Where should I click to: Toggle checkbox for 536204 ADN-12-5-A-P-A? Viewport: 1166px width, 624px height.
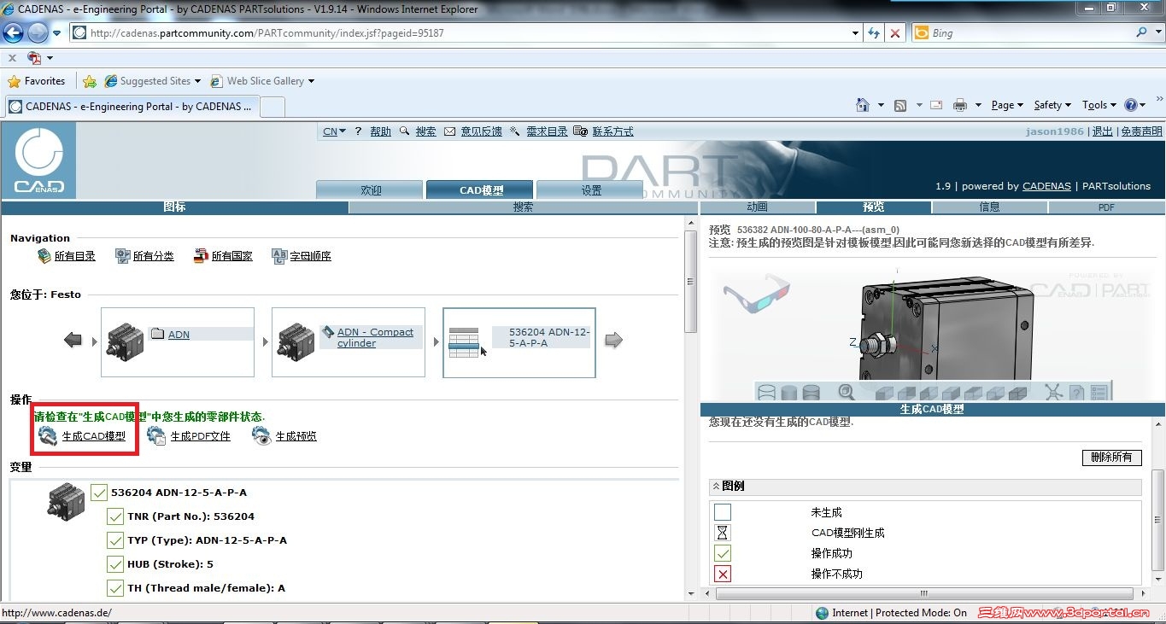pos(99,493)
